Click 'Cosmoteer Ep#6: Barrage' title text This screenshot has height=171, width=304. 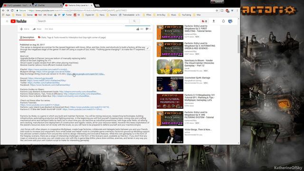(198, 78)
